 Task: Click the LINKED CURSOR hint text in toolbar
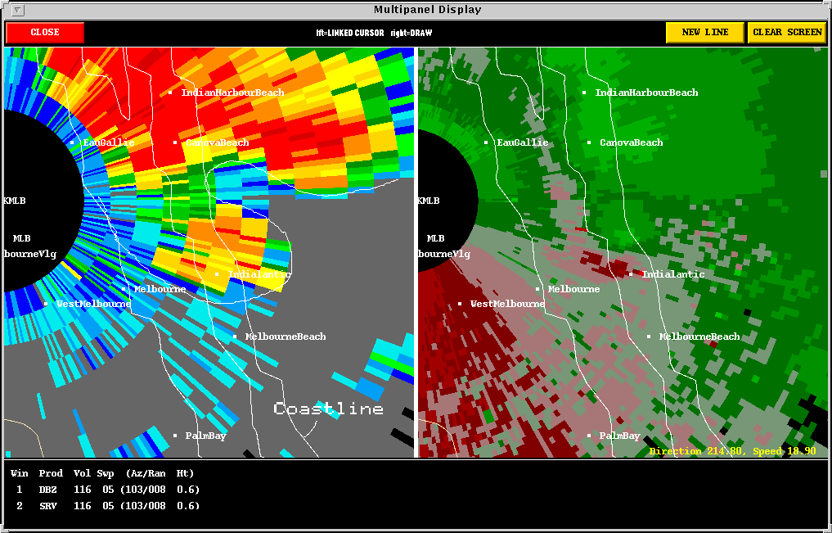[350, 33]
